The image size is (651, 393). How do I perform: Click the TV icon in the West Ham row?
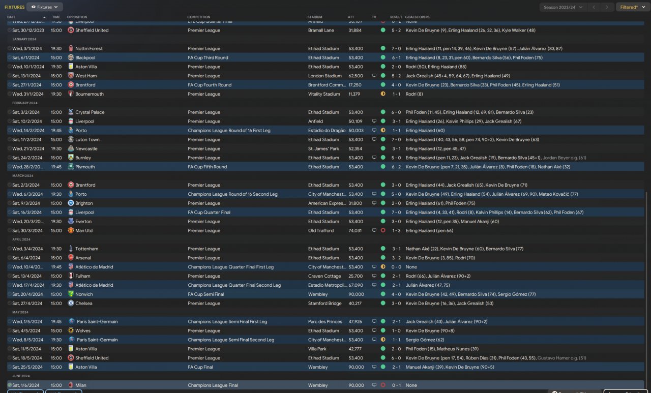tap(374, 76)
